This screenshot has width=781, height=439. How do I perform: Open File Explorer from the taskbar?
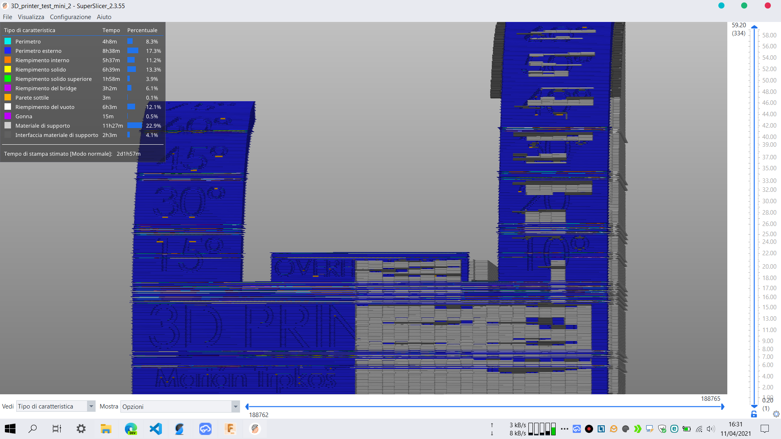point(106,429)
